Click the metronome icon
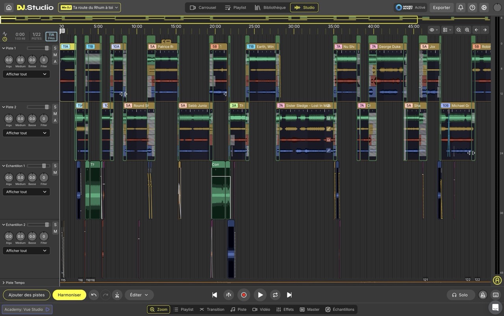Viewport: 504px width, 316px height. 483,295
